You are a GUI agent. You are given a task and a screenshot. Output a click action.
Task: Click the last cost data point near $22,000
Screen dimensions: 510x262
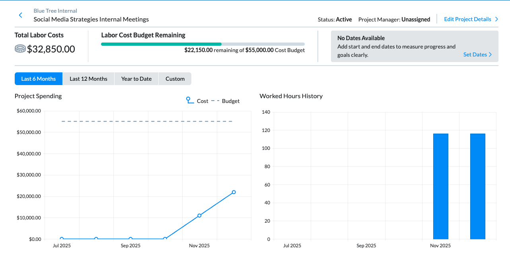click(234, 192)
